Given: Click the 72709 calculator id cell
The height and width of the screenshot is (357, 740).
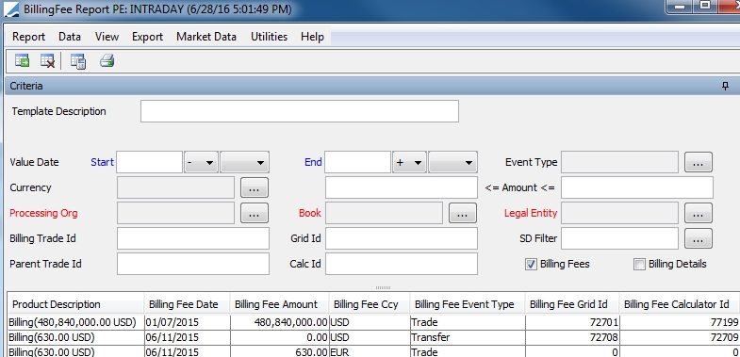Looking at the screenshot, I should 679,337.
